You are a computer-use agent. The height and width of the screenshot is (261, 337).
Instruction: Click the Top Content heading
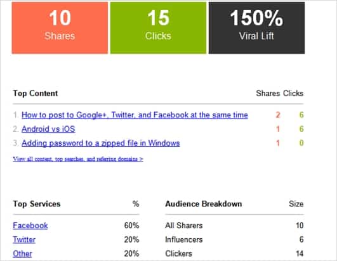tap(36, 94)
